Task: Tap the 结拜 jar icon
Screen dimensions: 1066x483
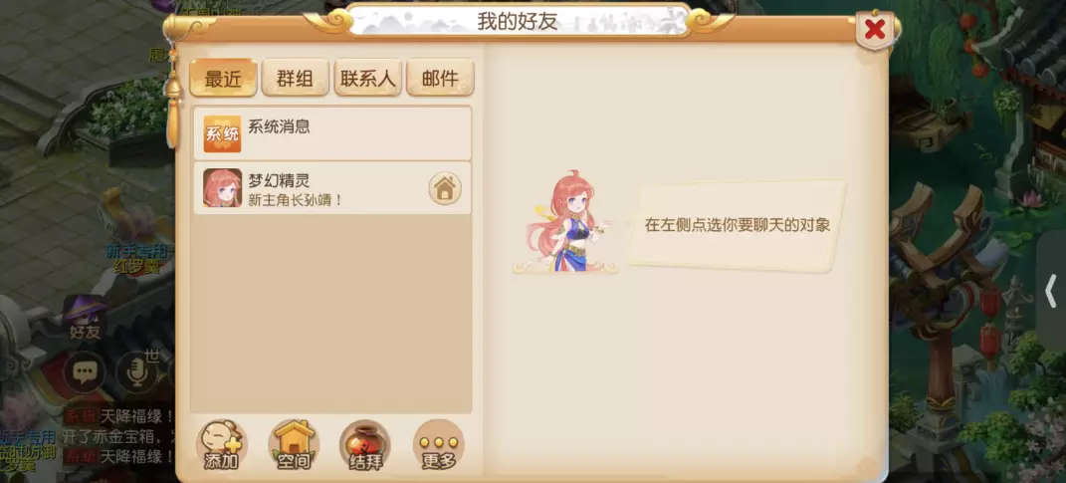Action: coord(365,445)
